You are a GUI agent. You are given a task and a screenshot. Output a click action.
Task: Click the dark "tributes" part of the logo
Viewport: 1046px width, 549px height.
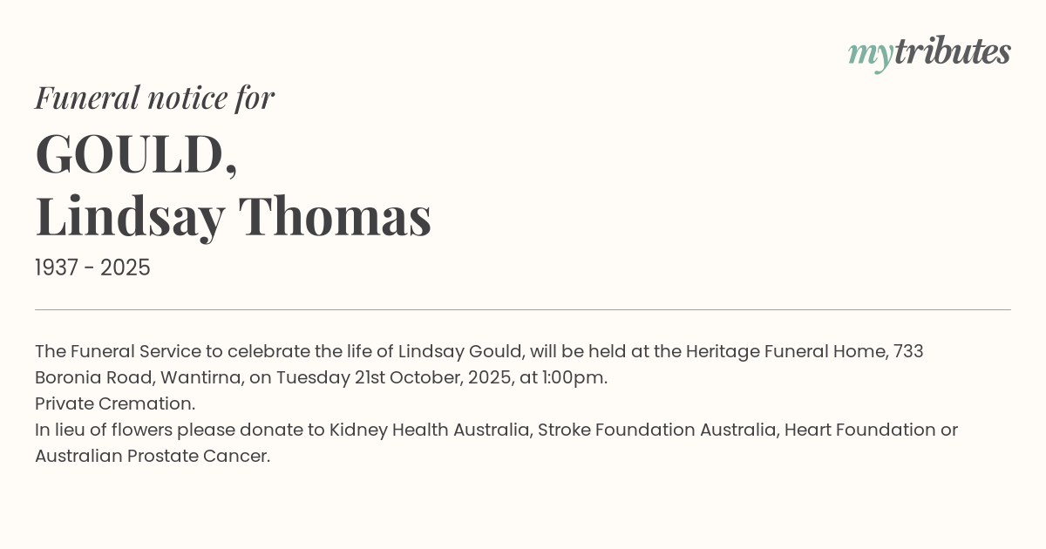pyautogui.click(x=952, y=51)
